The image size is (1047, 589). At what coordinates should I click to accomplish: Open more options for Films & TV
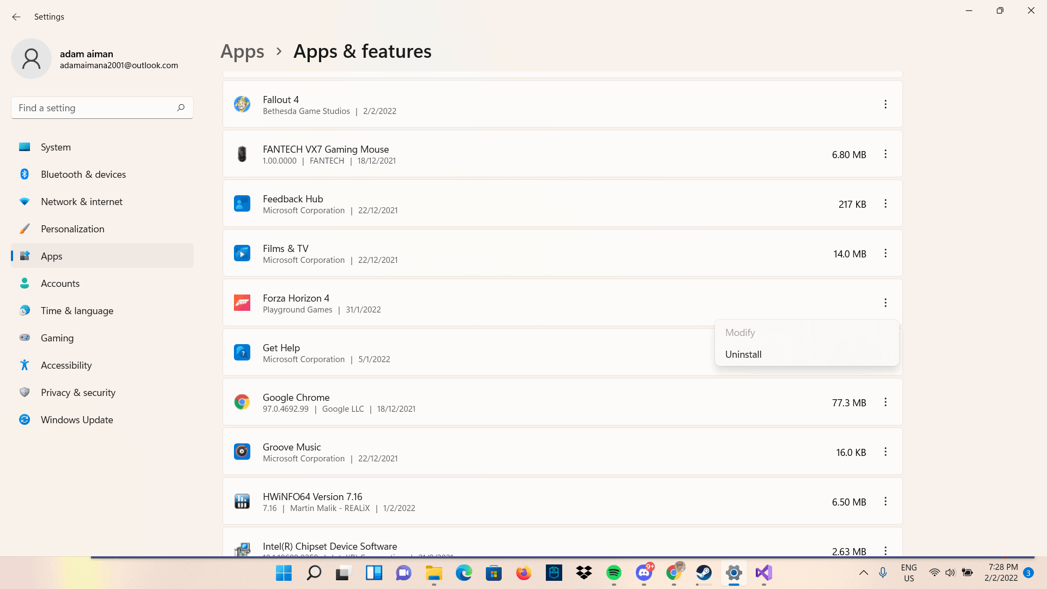[886, 253]
